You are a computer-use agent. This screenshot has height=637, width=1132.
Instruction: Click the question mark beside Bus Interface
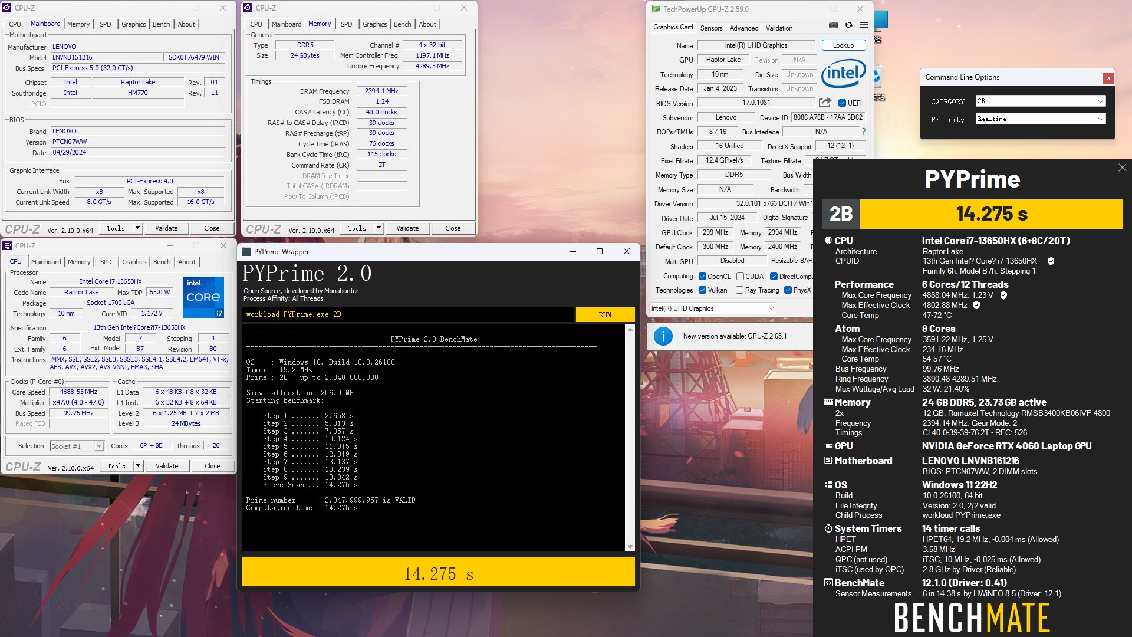(864, 132)
